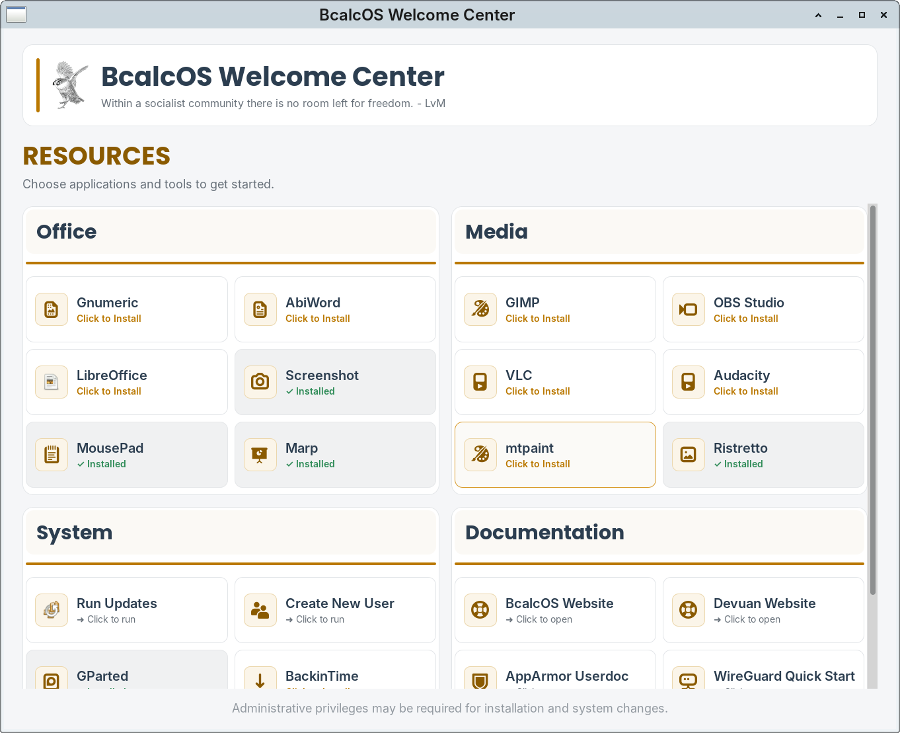Click OBS Studio's Click to Install link
Image resolution: width=900 pixels, height=733 pixels.
click(746, 319)
